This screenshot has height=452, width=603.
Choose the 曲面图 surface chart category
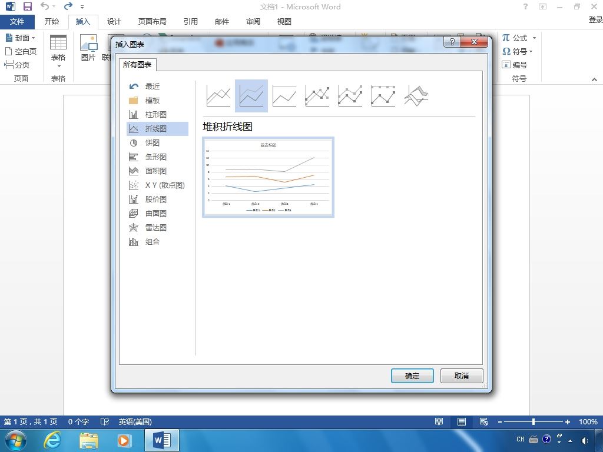(x=157, y=213)
